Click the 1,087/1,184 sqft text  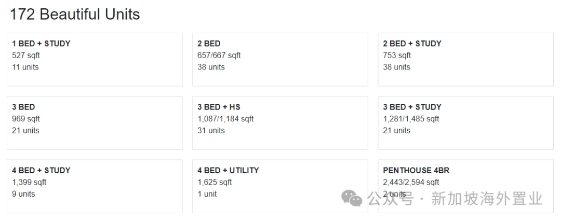[x=225, y=119]
